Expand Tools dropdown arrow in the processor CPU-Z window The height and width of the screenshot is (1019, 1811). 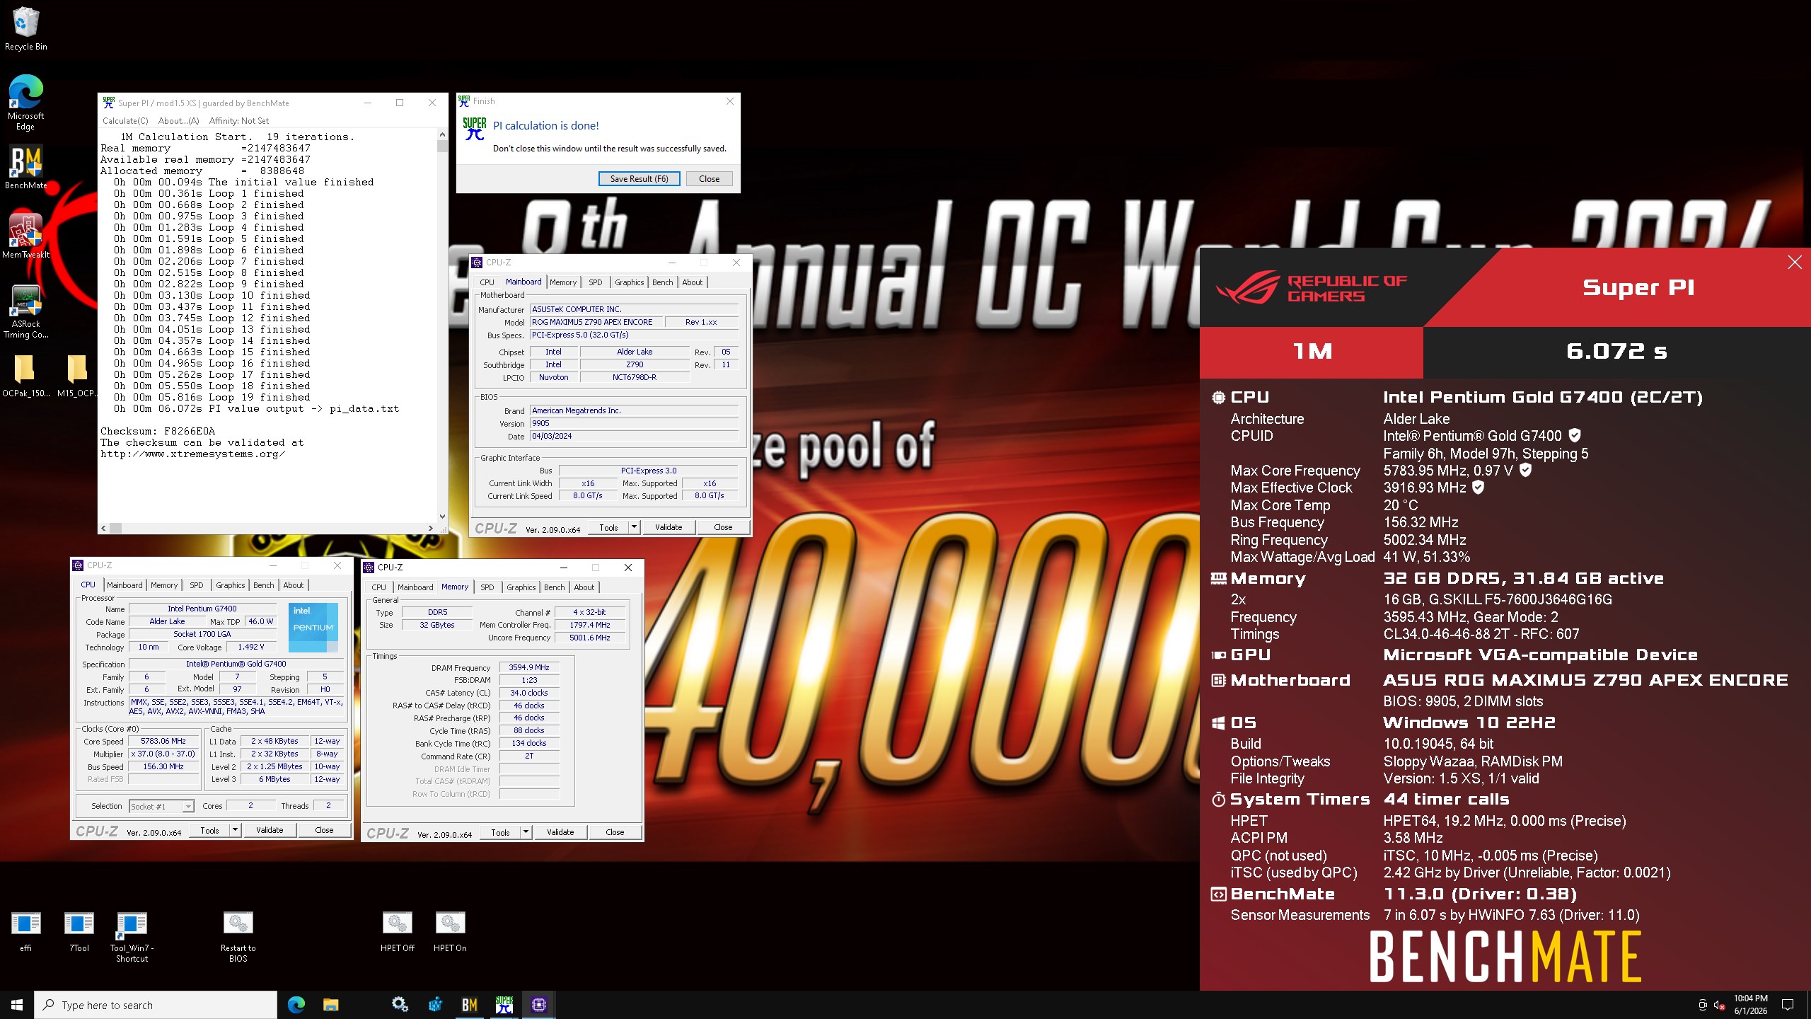coord(235,830)
